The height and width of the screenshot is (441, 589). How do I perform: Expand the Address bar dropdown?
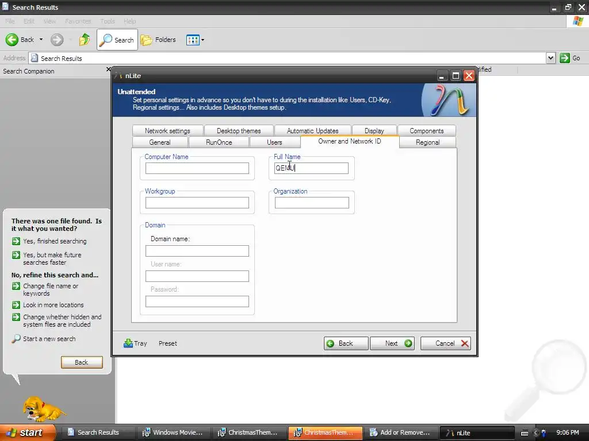[550, 58]
